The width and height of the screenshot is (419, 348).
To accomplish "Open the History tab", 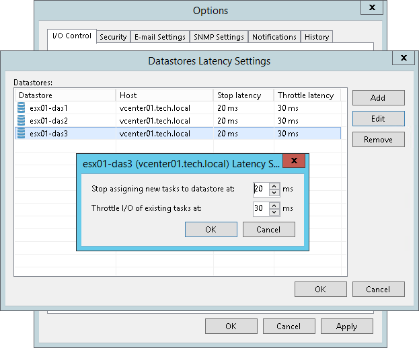I will pos(317,37).
